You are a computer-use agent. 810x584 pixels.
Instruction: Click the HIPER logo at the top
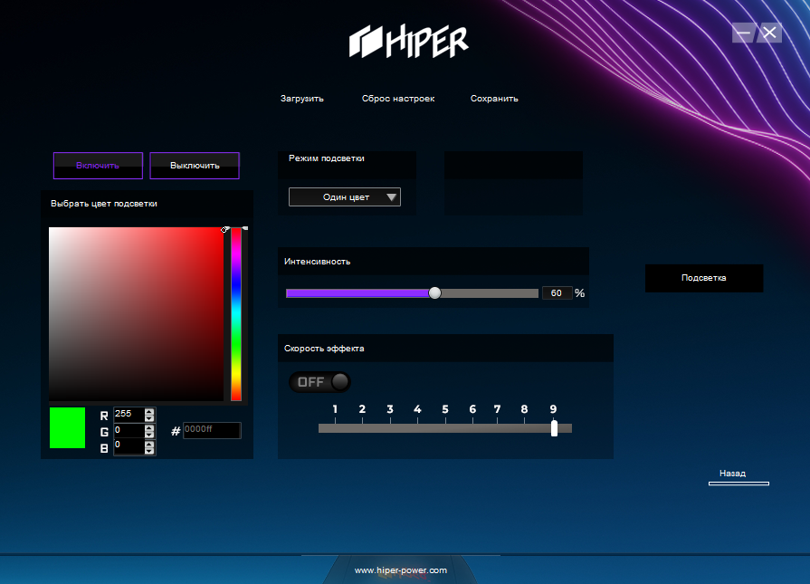tap(408, 42)
